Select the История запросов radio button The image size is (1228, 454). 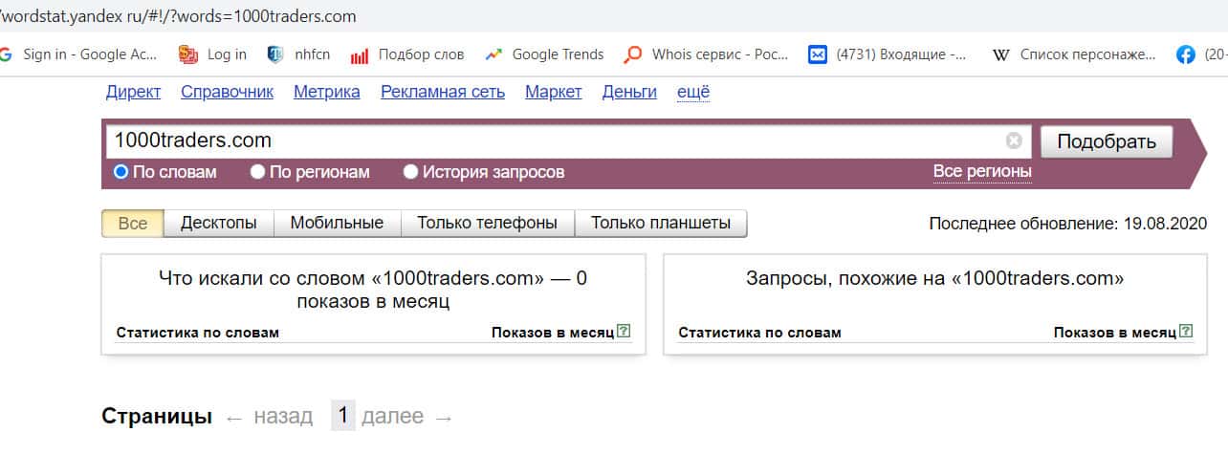[x=410, y=172]
